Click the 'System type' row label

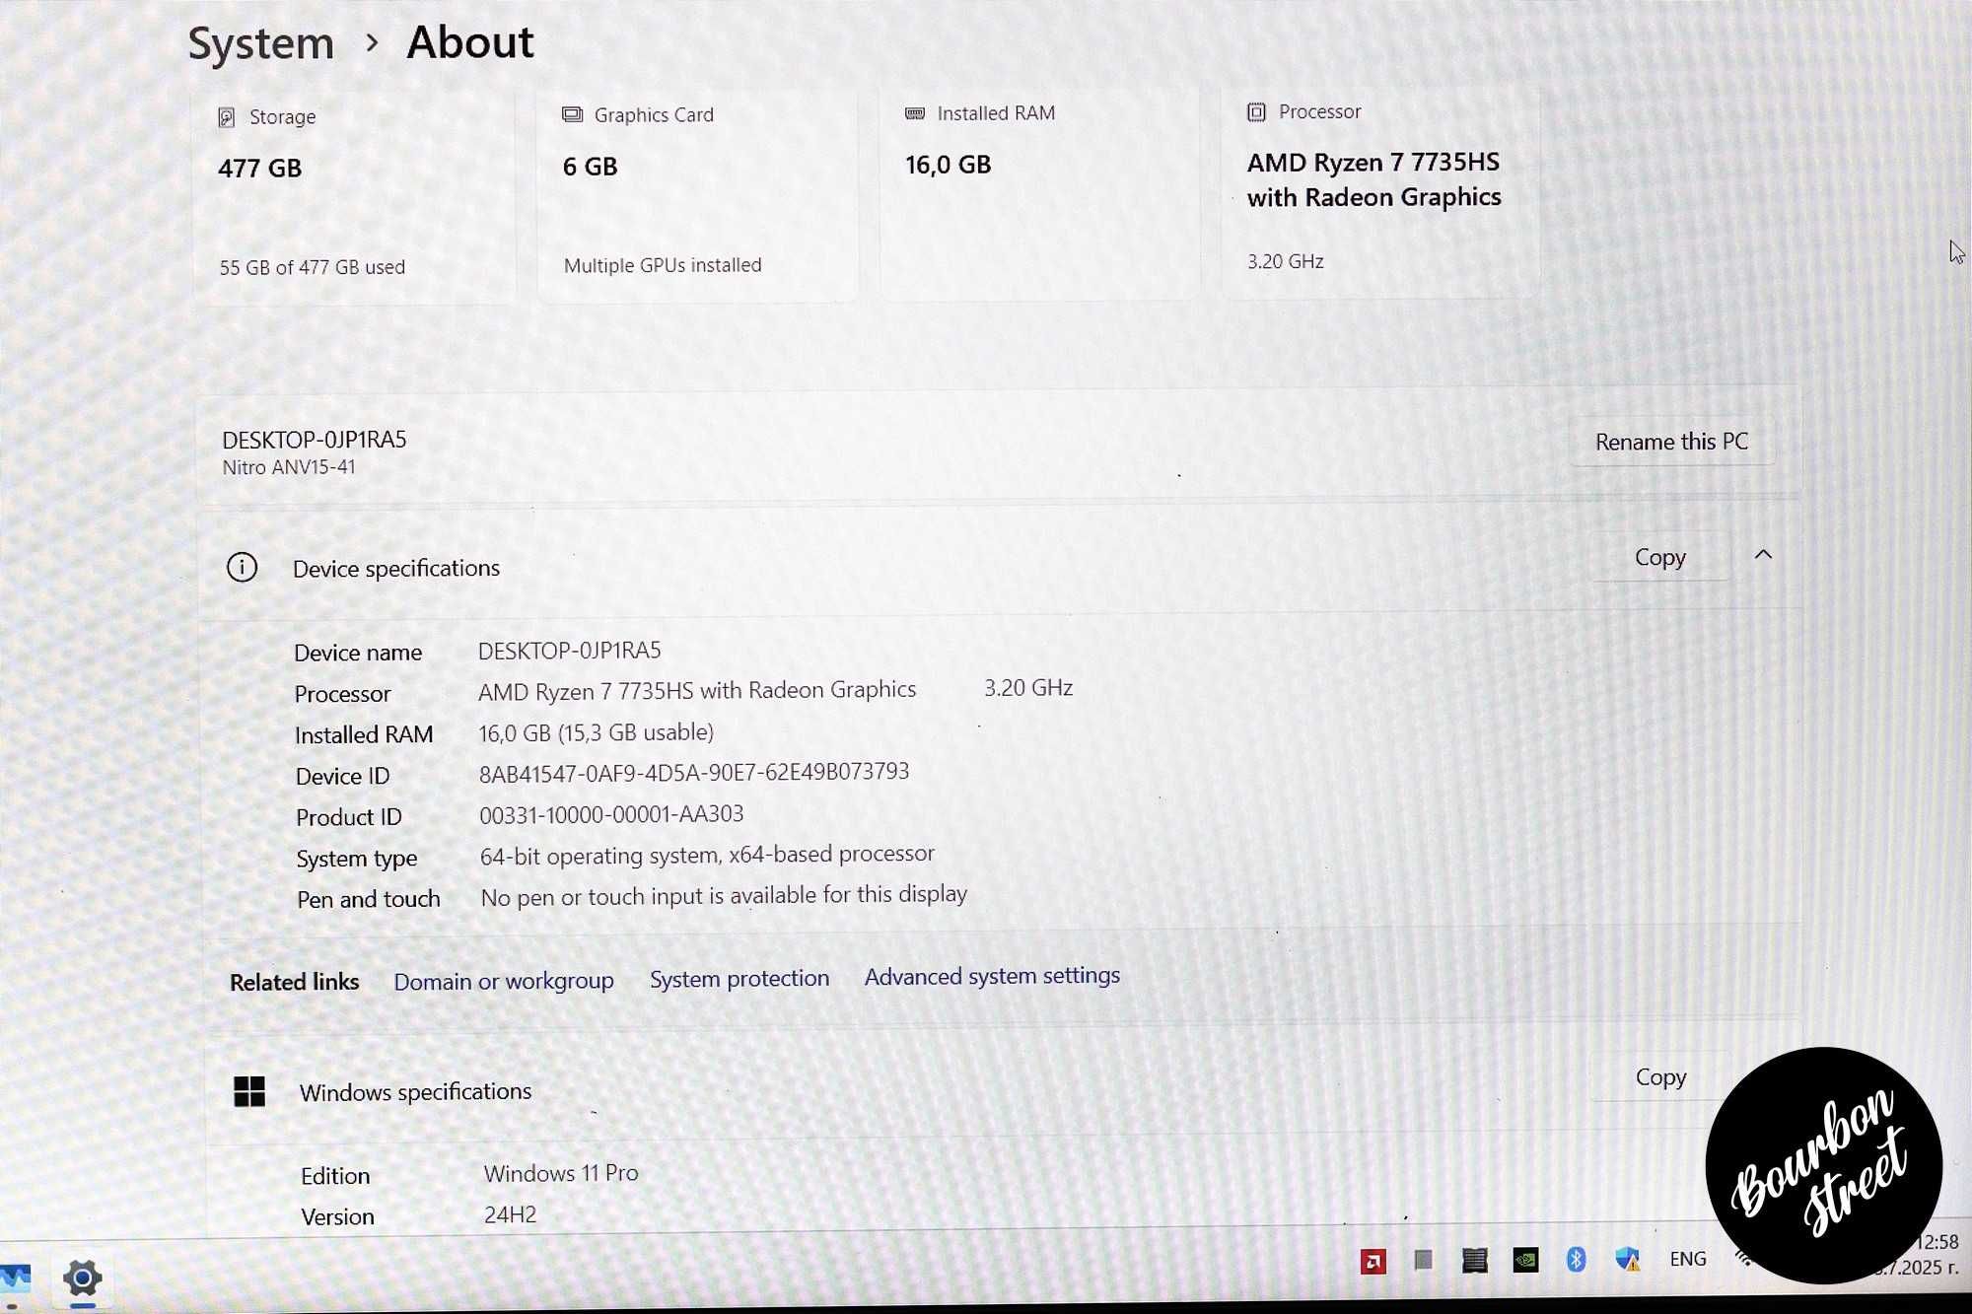tap(356, 860)
